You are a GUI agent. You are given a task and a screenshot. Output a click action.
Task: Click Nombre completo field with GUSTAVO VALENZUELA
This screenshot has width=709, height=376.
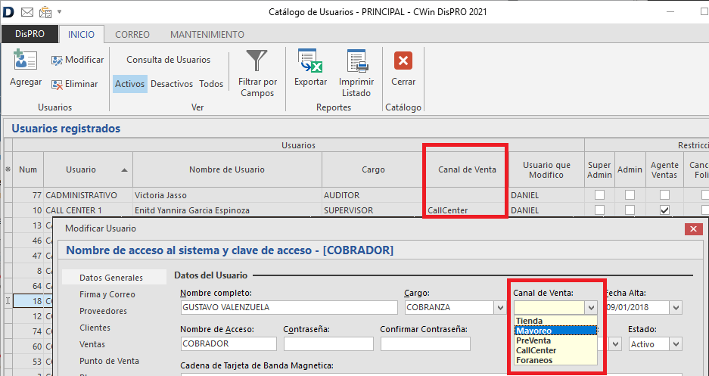coord(289,307)
